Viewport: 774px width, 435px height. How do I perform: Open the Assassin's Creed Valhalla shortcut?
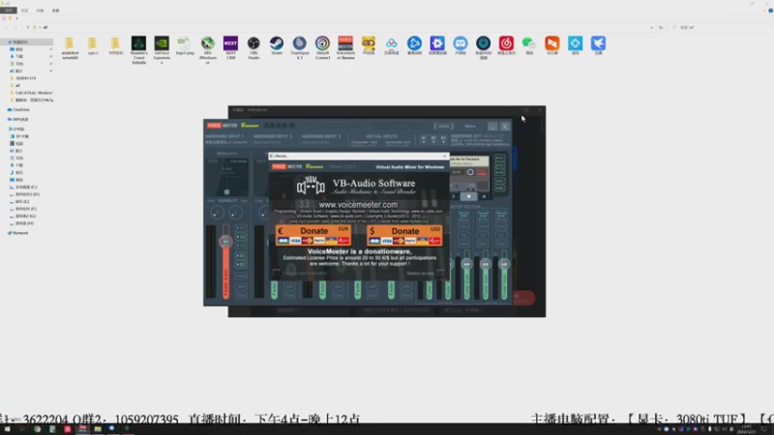pyautogui.click(x=138, y=50)
